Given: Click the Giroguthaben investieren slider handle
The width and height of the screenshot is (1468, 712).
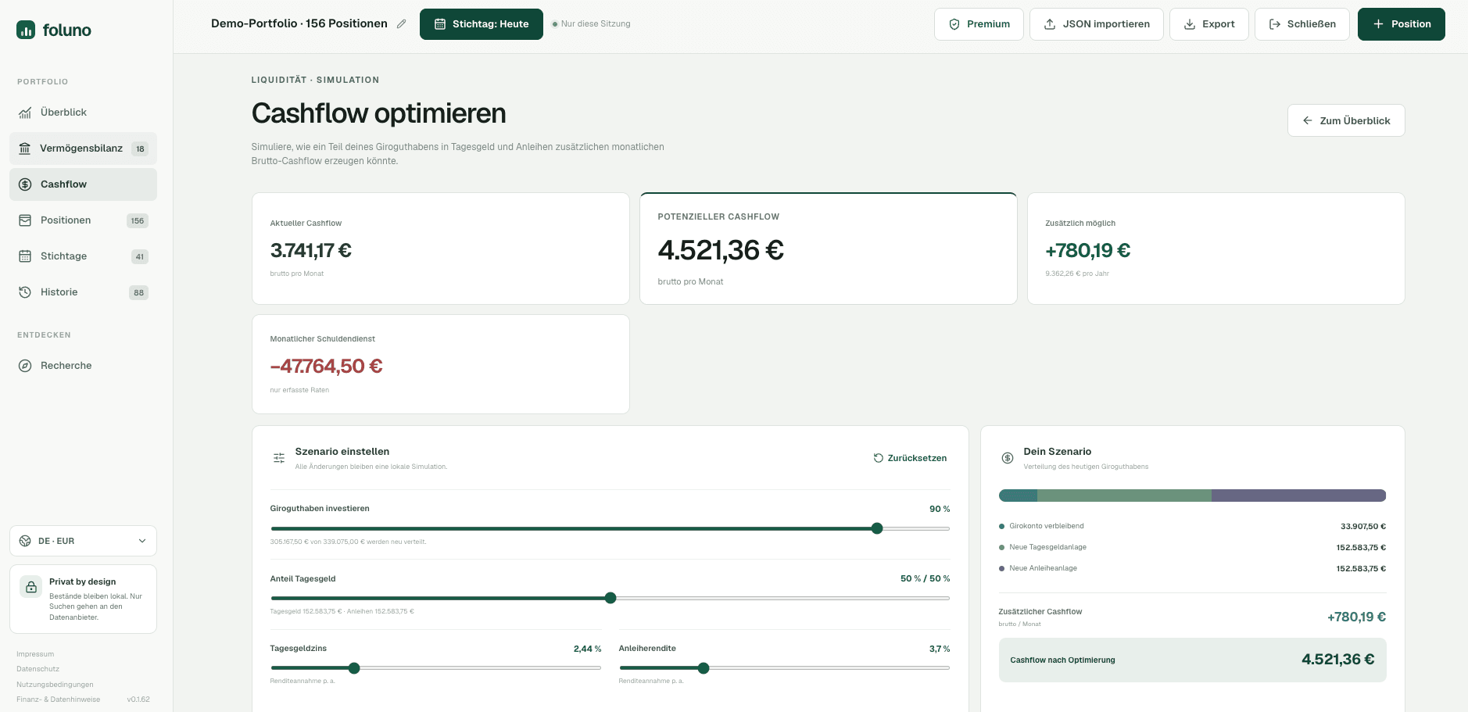Looking at the screenshot, I should (877, 528).
